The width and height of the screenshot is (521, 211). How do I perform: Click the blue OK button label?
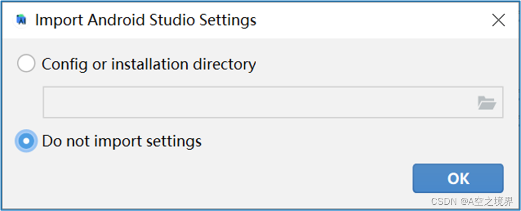point(458,179)
